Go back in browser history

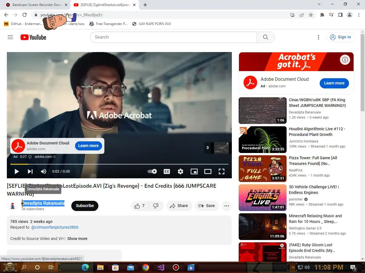[6, 15]
